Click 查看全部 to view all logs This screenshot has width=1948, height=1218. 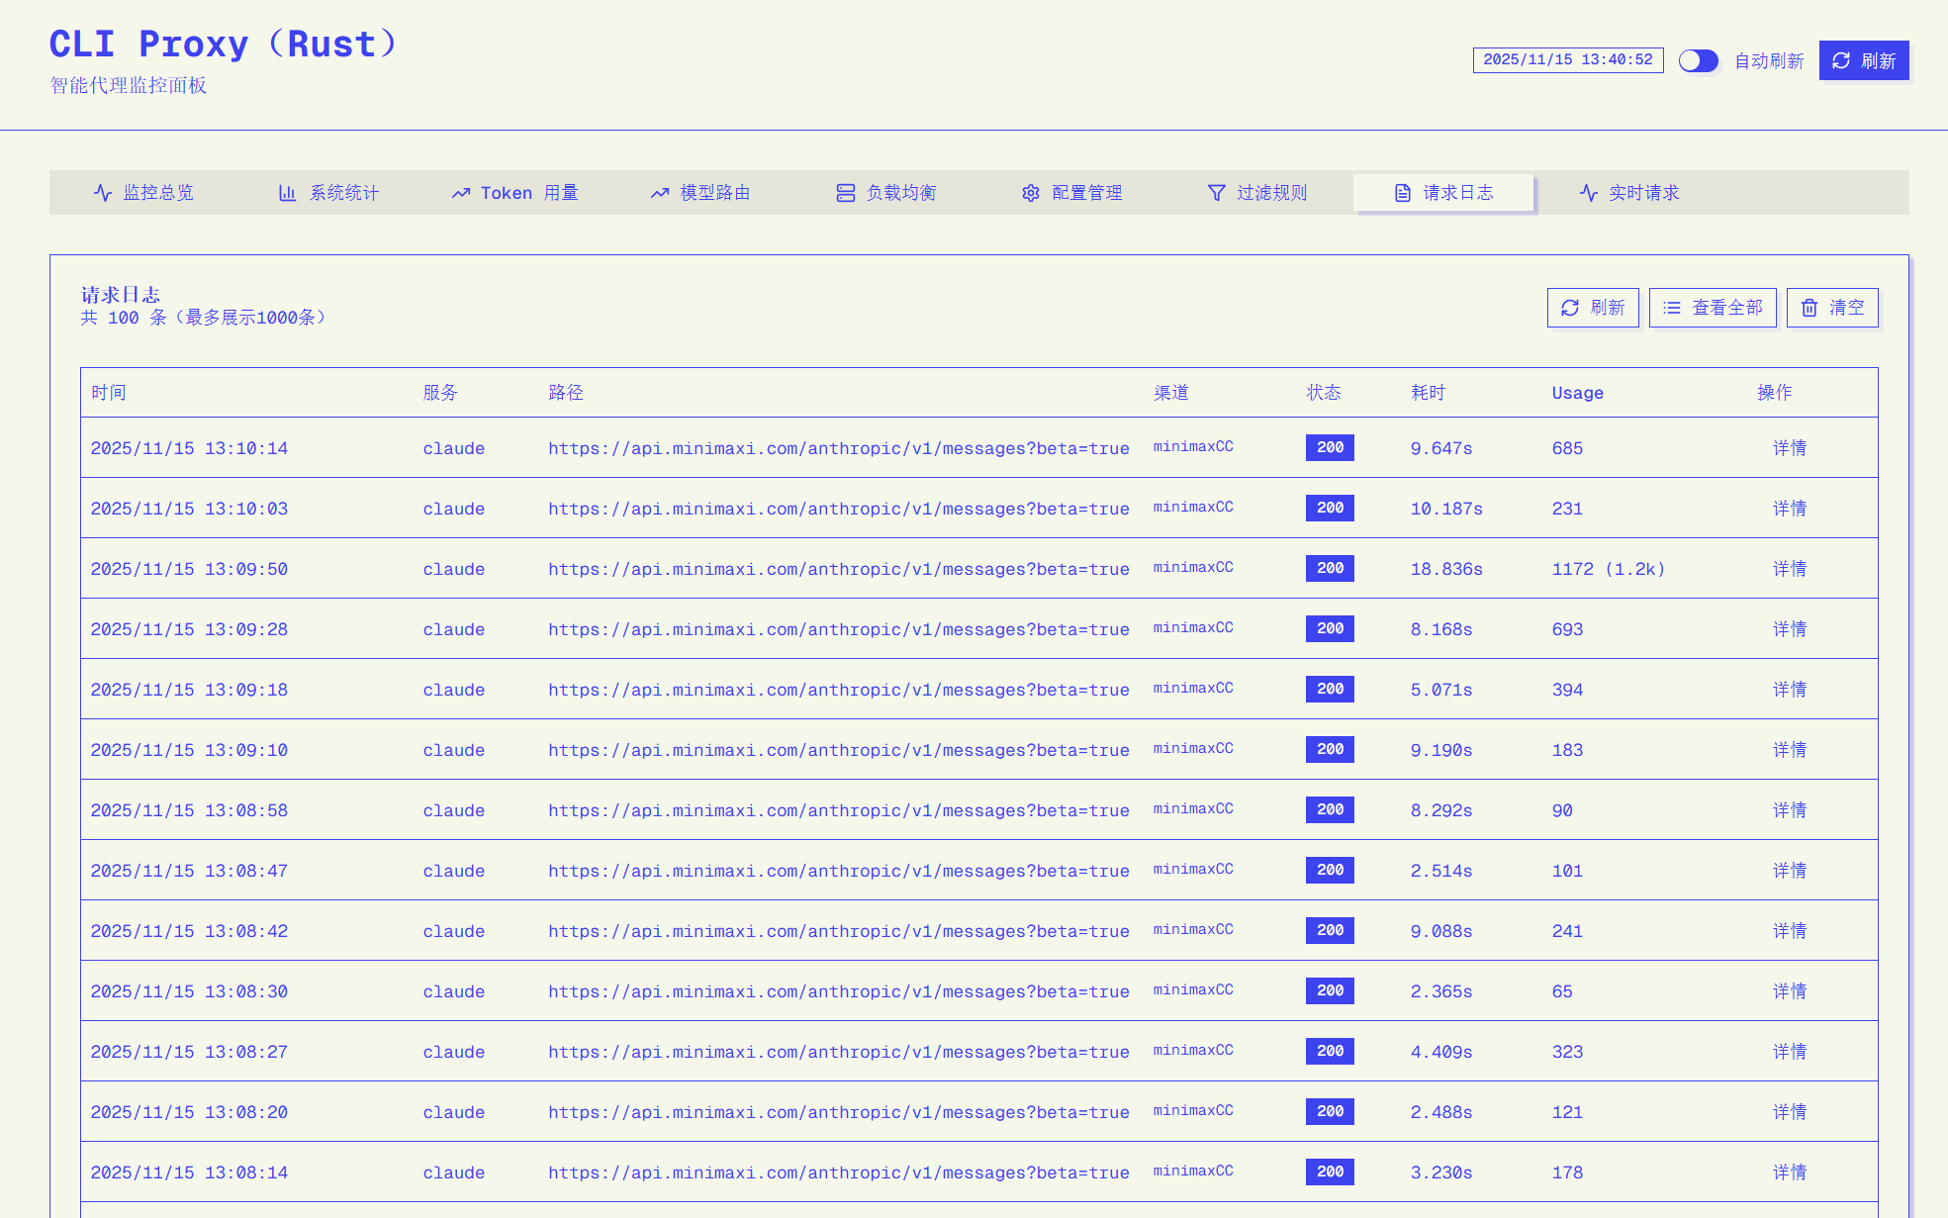1713,308
